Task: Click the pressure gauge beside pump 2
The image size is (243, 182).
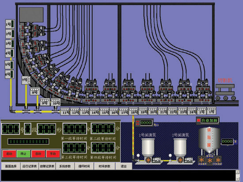Action: 170,155
